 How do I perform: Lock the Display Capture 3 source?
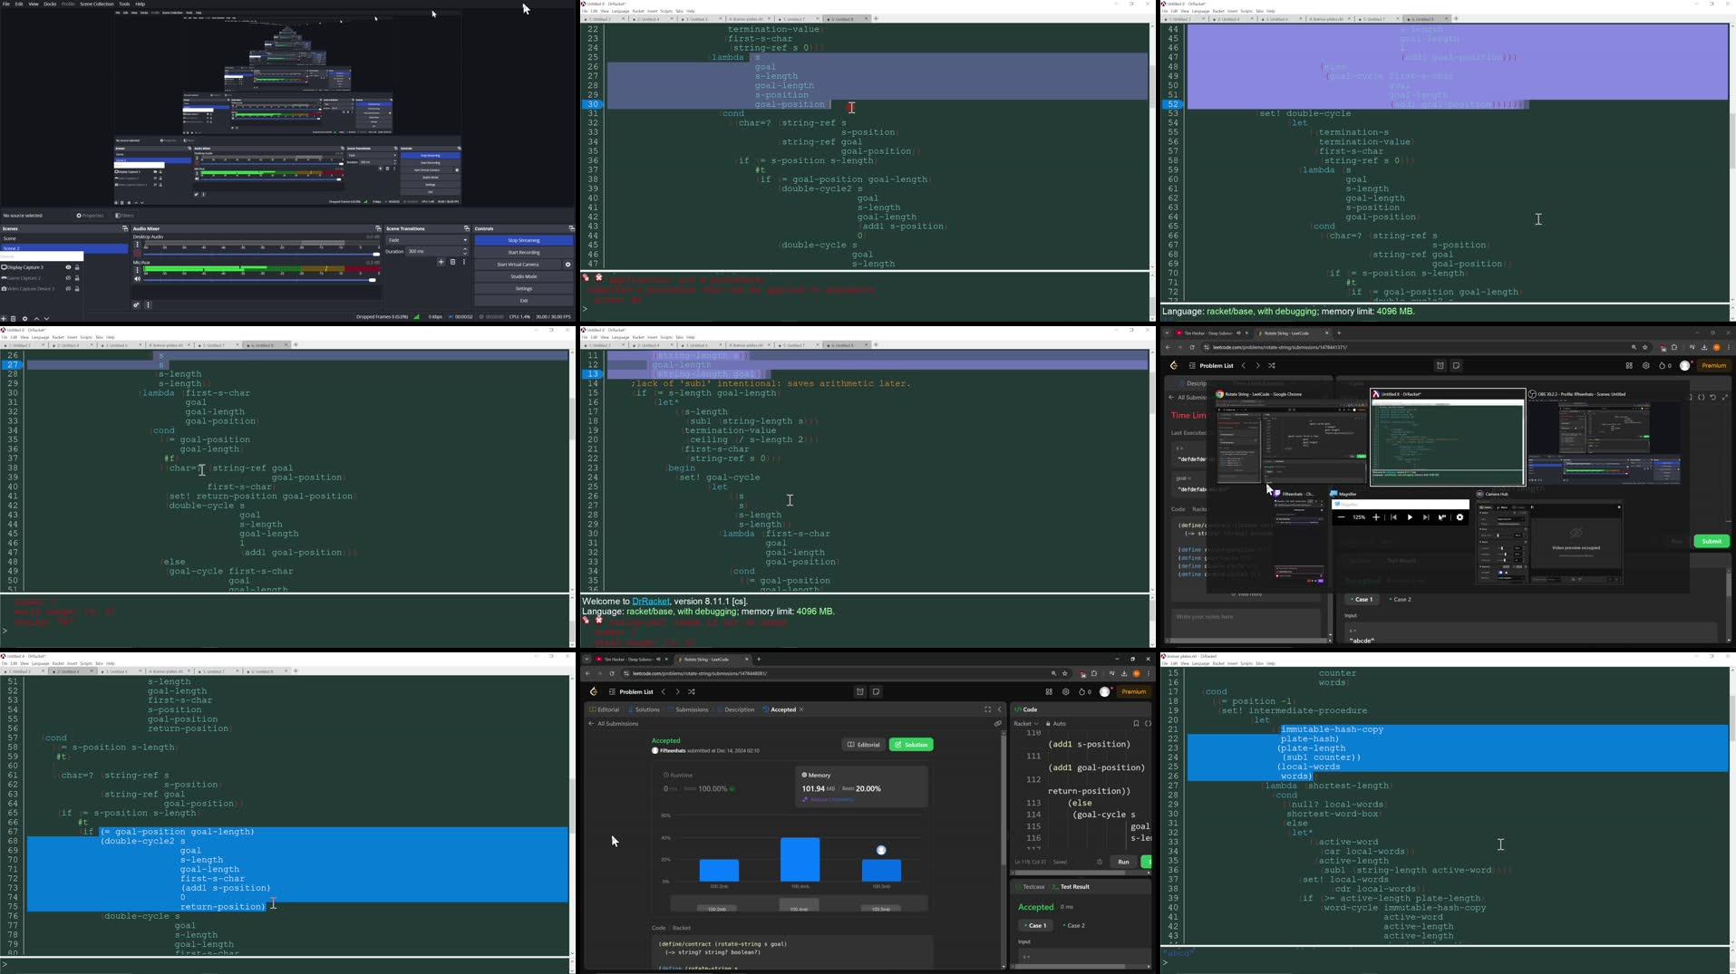point(77,267)
